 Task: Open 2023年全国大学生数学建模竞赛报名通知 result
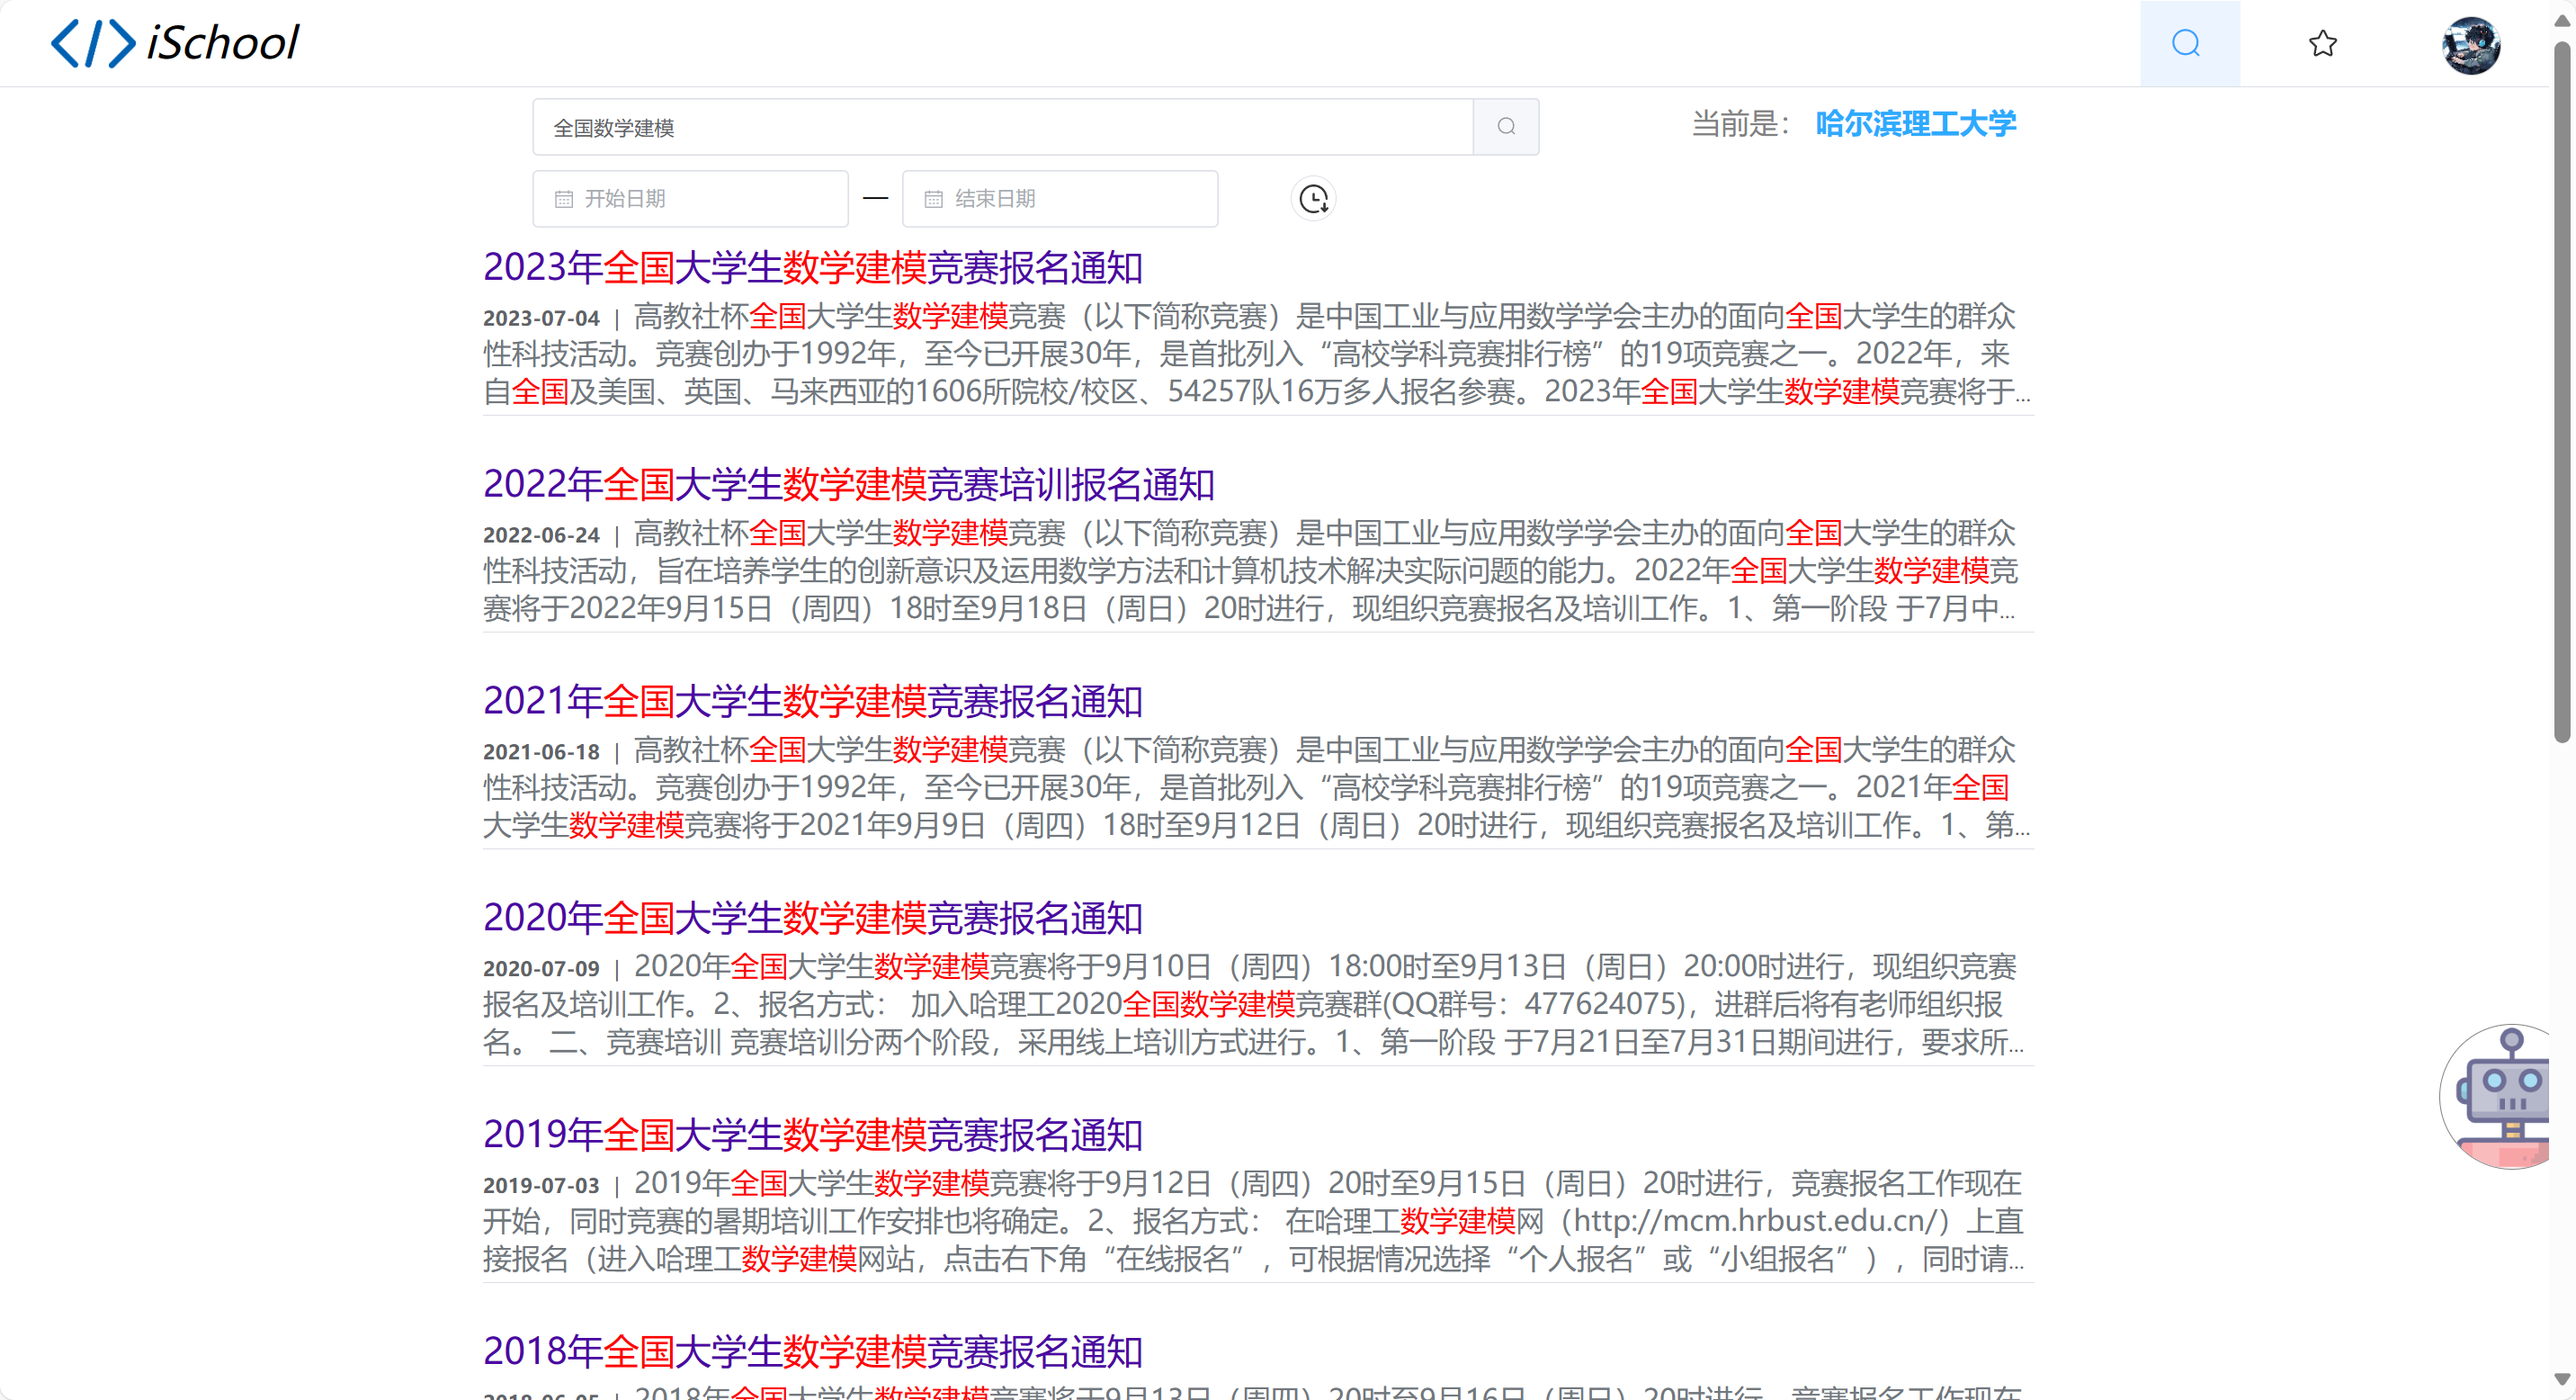point(812,267)
